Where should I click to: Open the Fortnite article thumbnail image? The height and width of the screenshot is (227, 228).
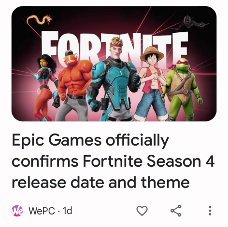pos(114,64)
